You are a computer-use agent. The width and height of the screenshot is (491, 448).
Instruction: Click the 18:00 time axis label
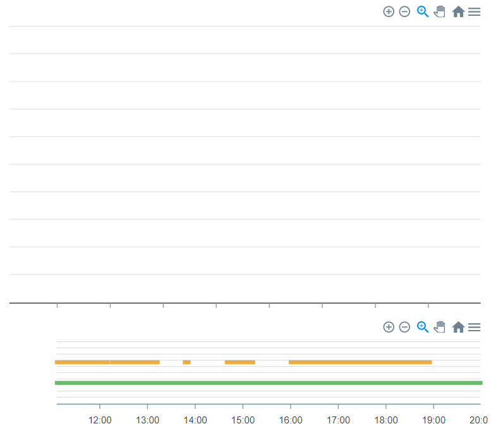click(x=386, y=420)
